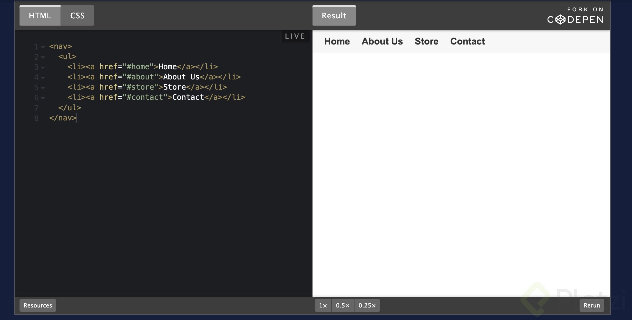Collapse the Home li fold on line 3
The width and height of the screenshot is (632, 320).
click(43, 67)
